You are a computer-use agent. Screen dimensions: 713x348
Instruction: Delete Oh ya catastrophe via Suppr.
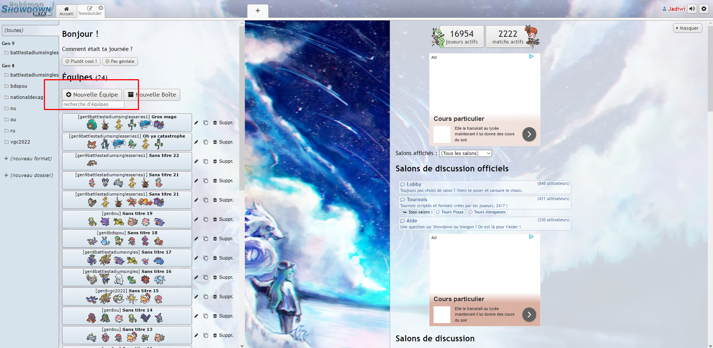click(x=223, y=142)
